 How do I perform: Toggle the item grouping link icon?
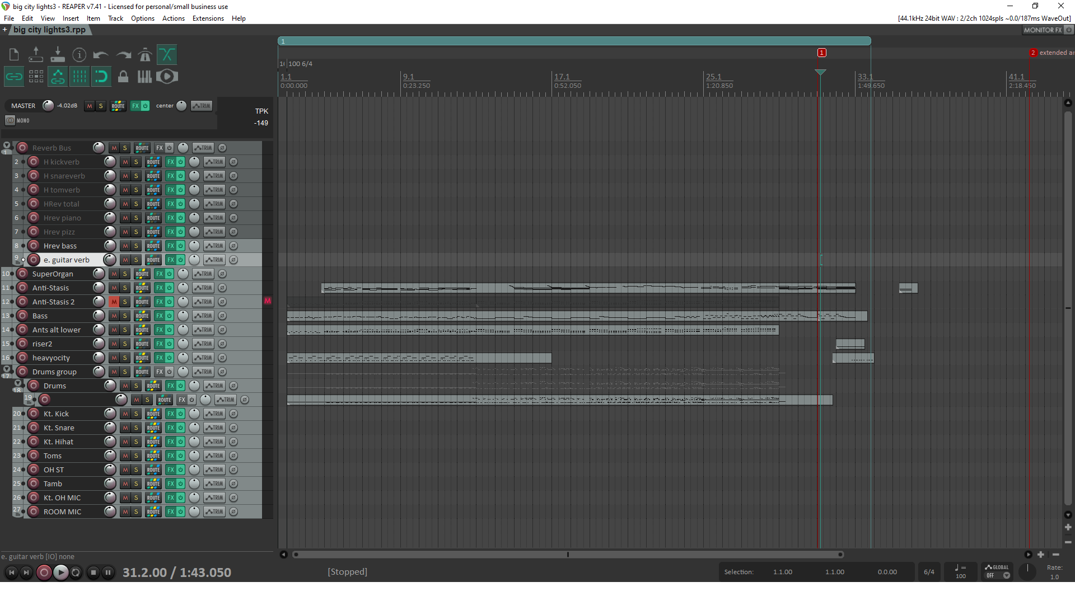(14, 77)
